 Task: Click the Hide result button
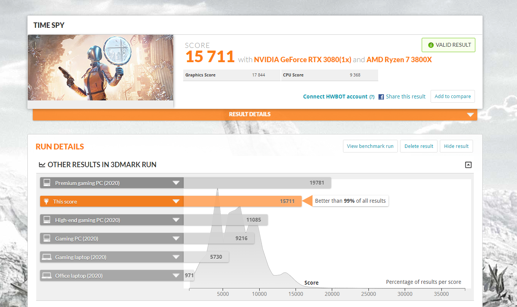pyautogui.click(x=456, y=146)
